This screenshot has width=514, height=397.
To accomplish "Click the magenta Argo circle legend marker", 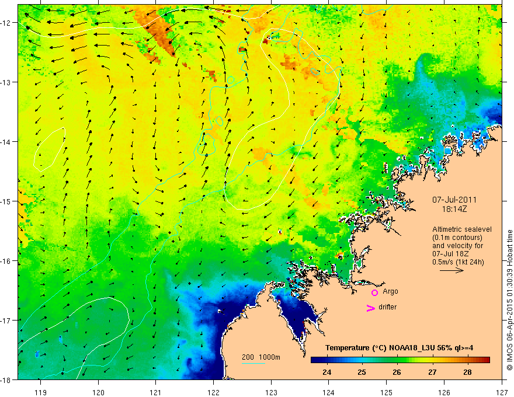I will click(374, 292).
